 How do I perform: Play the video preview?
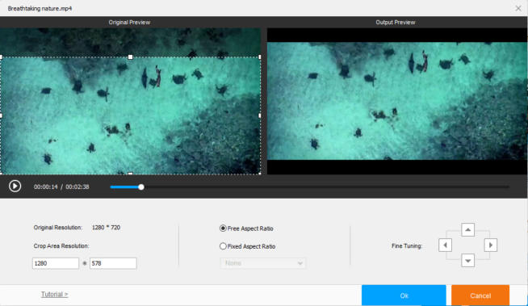[x=15, y=187]
